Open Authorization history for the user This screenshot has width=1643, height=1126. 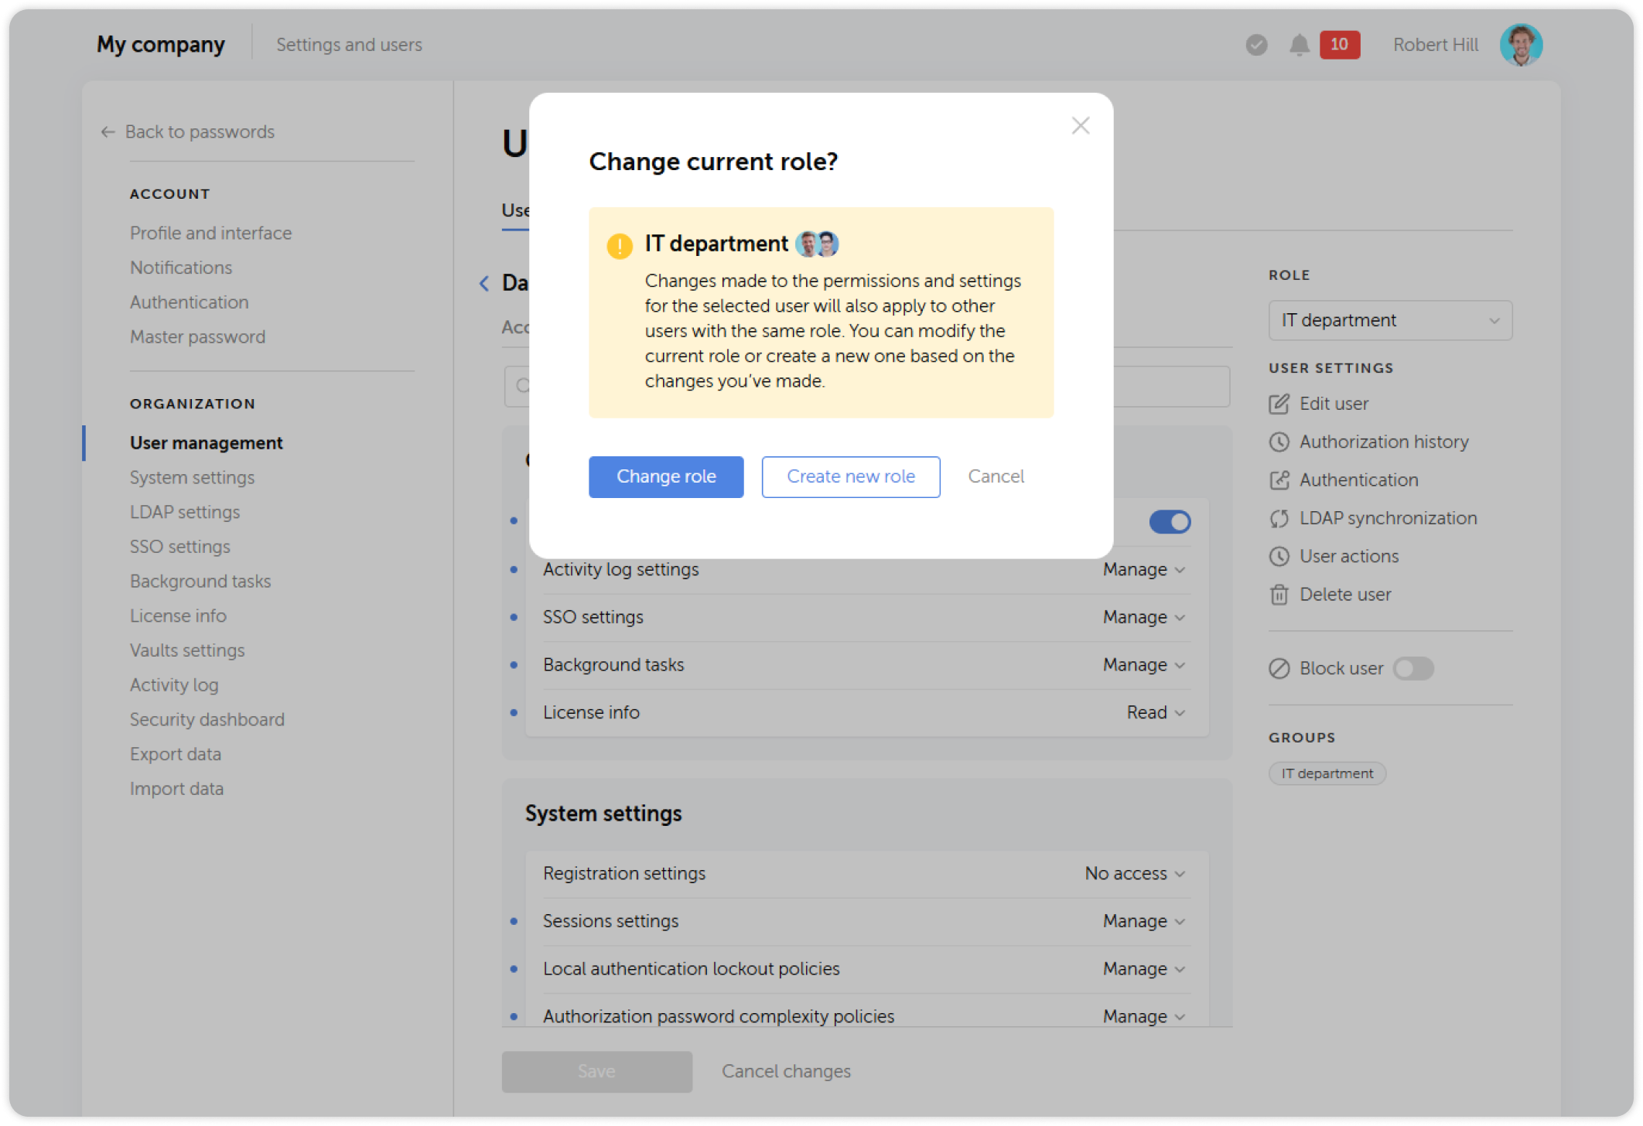[x=1279, y=442]
